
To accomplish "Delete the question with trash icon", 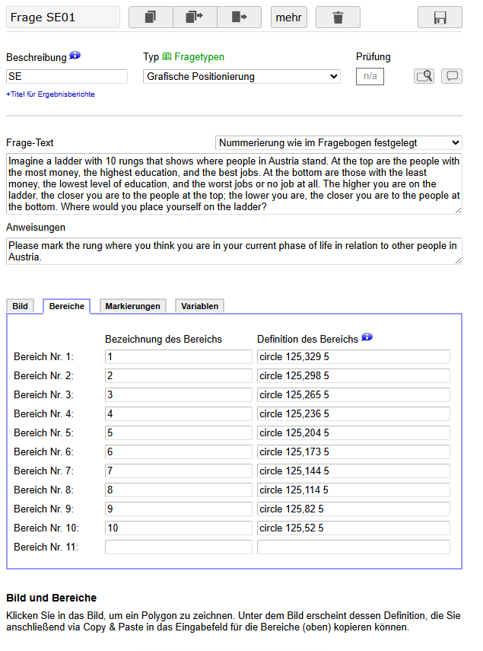I will pos(338,18).
